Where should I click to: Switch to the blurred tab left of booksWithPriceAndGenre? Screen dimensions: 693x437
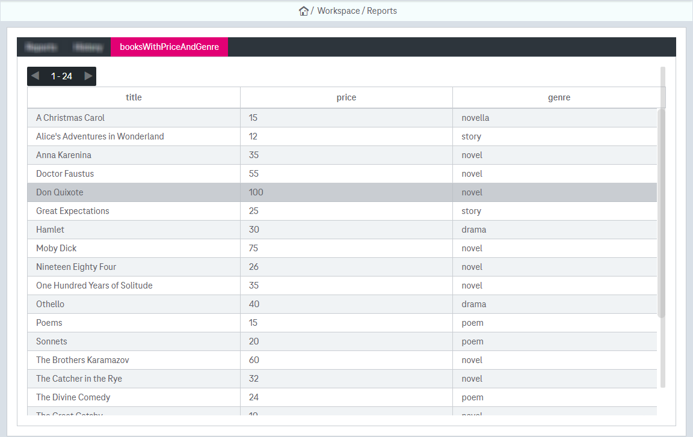click(88, 47)
